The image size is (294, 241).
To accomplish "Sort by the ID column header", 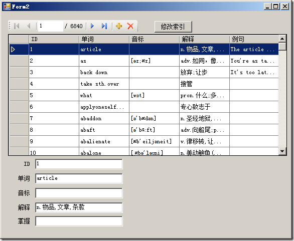I will tap(54, 39).
